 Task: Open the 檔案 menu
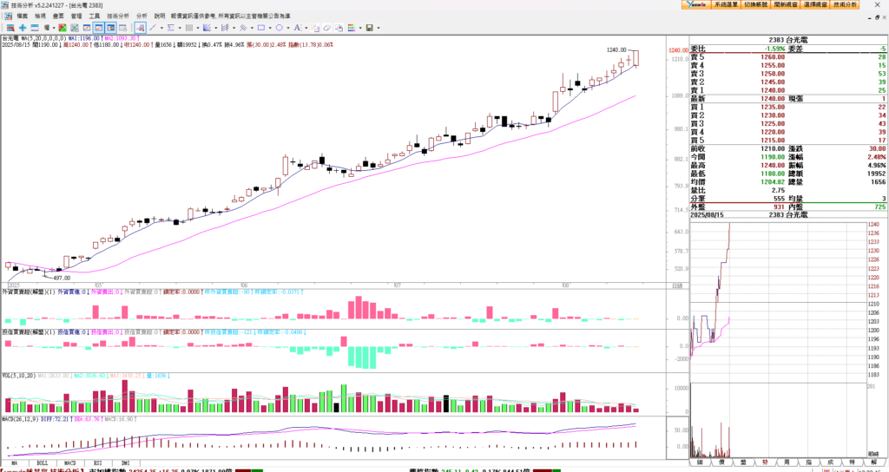pos(22,16)
